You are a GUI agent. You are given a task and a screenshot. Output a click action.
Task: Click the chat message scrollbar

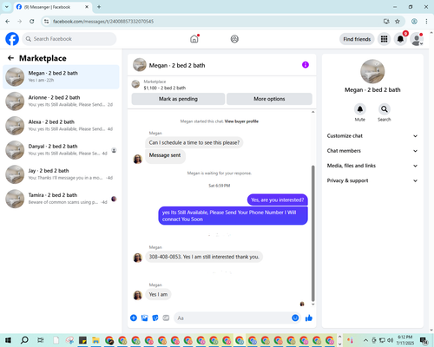coord(312,233)
